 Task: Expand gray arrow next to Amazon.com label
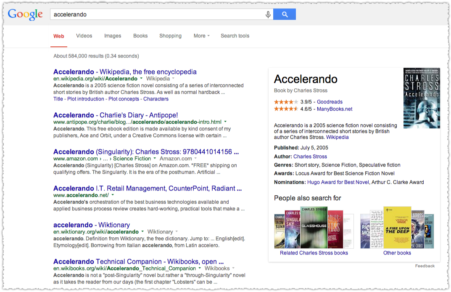195,158
